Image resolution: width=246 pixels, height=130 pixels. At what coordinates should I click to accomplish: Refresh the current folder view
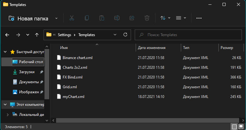(x=125, y=35)
